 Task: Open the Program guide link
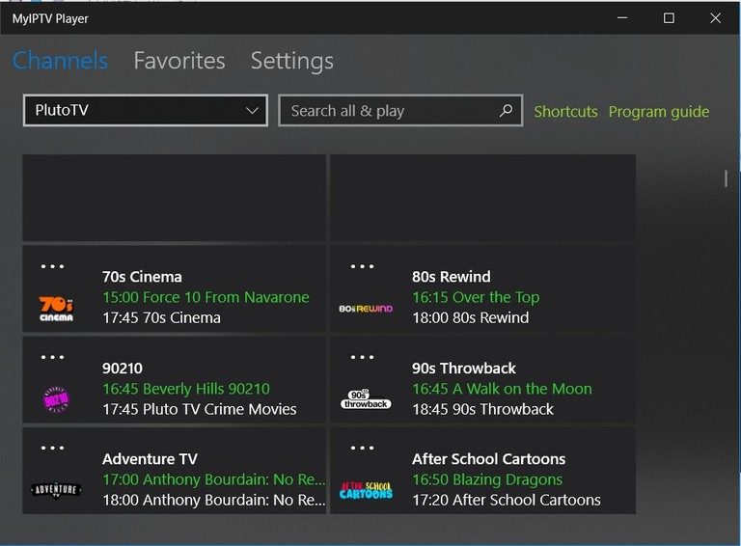coord(659,112)
